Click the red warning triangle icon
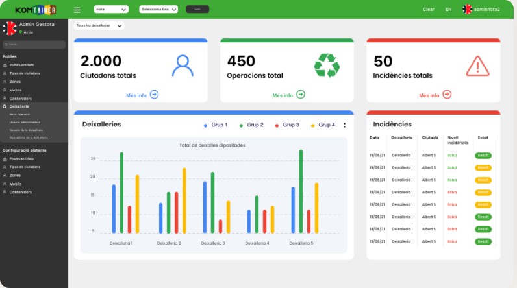Image resolution: width=517 pixels, height=288 pixels. [x=477, y=66]
